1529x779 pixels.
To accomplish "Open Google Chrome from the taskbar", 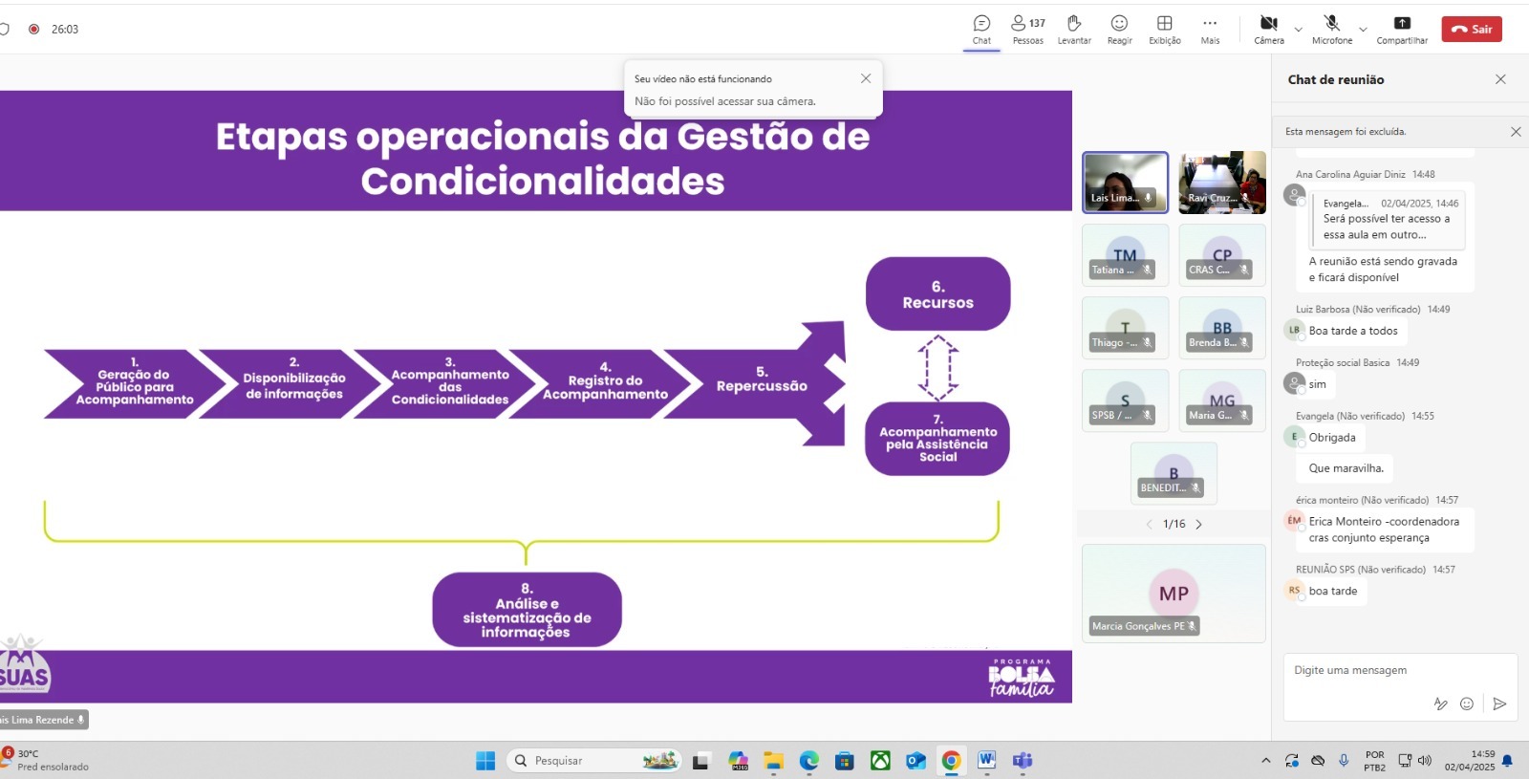I will tap(951, 761).
